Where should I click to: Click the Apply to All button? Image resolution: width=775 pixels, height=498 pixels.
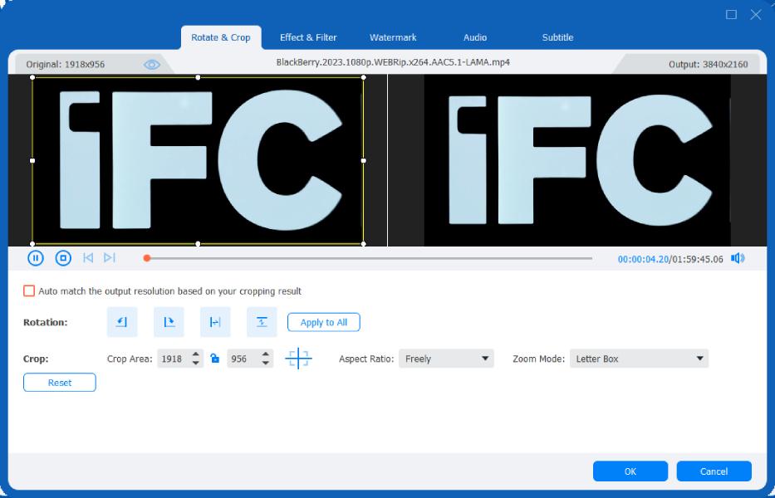324,322
